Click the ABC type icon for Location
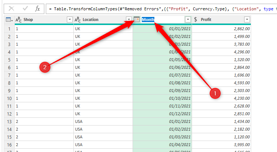The width and height of the screenshot is (277, 152). tap(78, 20)
